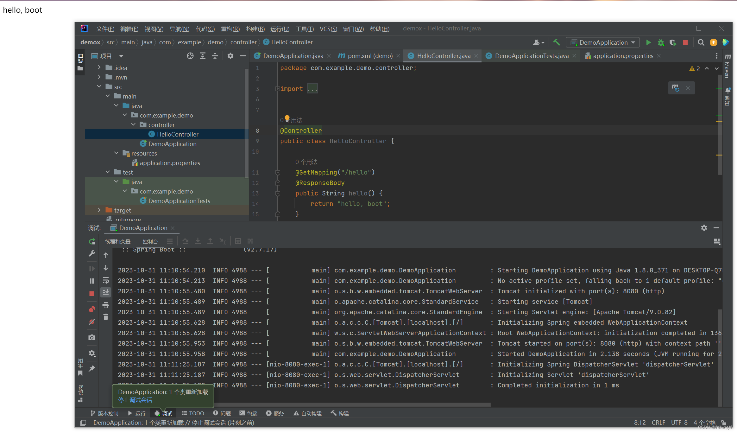Image resolution: width=737 pixels, height=433 pixels.
Task: Click Run to Cursor debug icon
Action: (223, 241)
